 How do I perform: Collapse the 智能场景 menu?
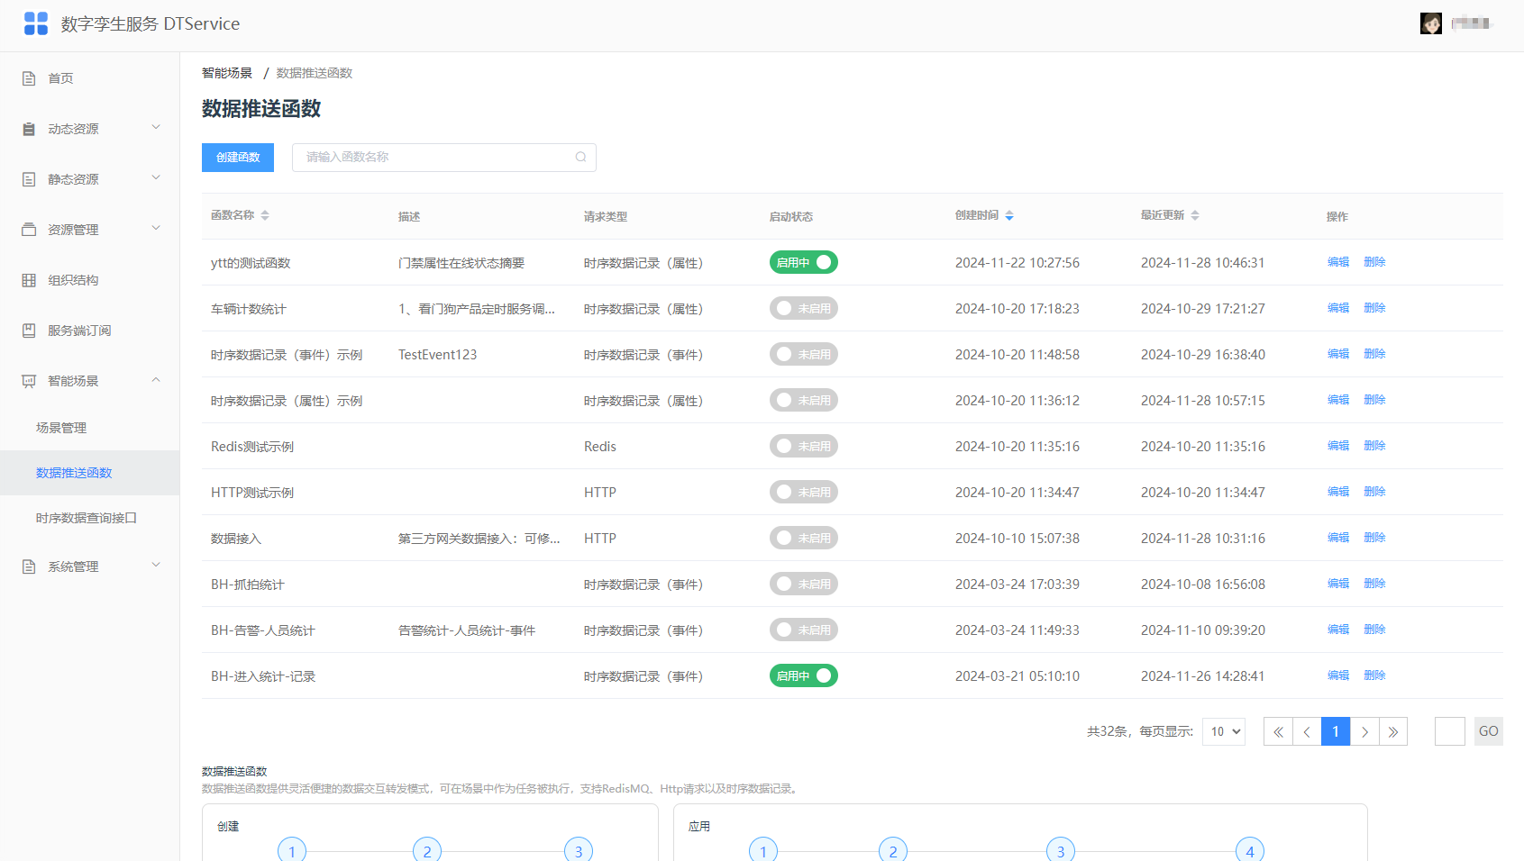90,381
